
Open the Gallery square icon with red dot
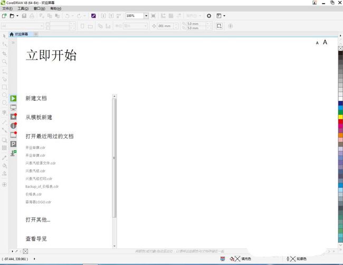(13, 135)
